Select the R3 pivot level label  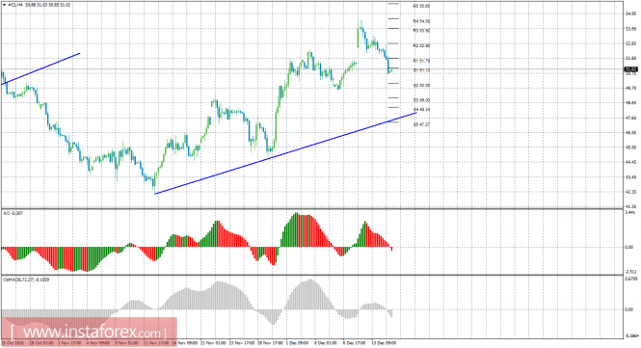click(421, 30)
